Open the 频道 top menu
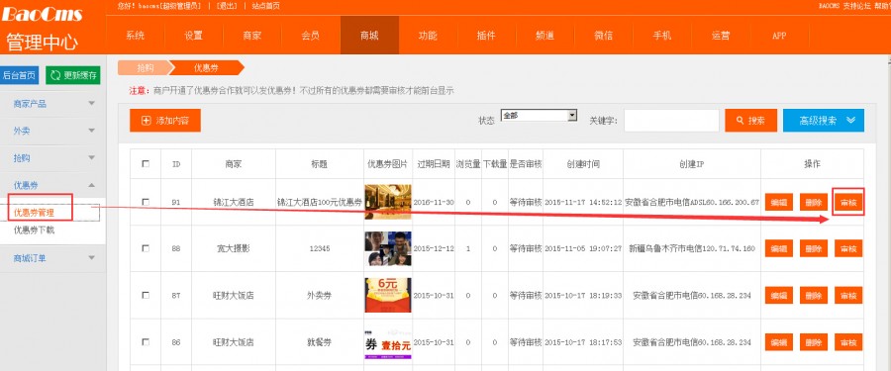 544,36
